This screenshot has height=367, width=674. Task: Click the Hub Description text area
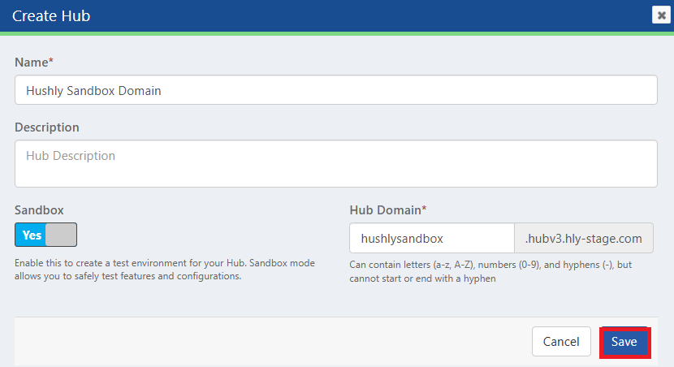click(335, 163)
